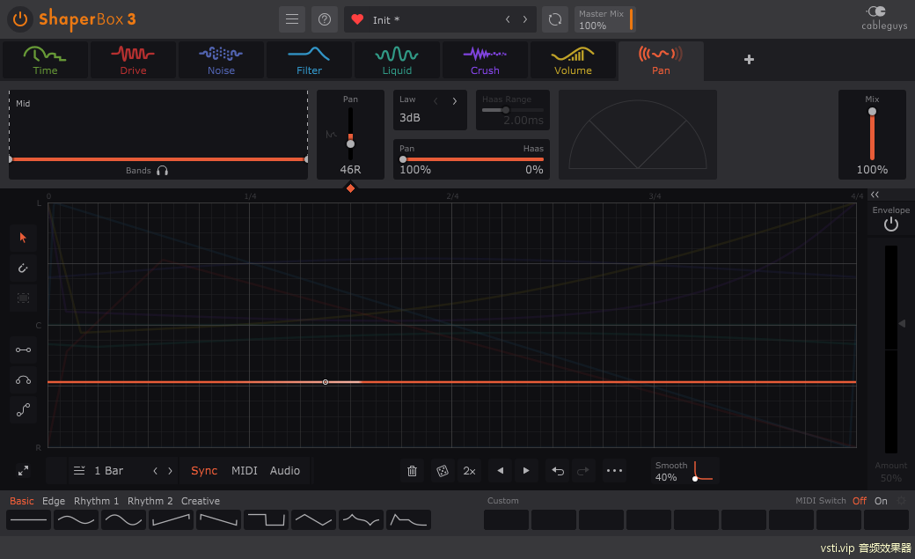Switch to the Noise shaper tab

coord(221,60)
